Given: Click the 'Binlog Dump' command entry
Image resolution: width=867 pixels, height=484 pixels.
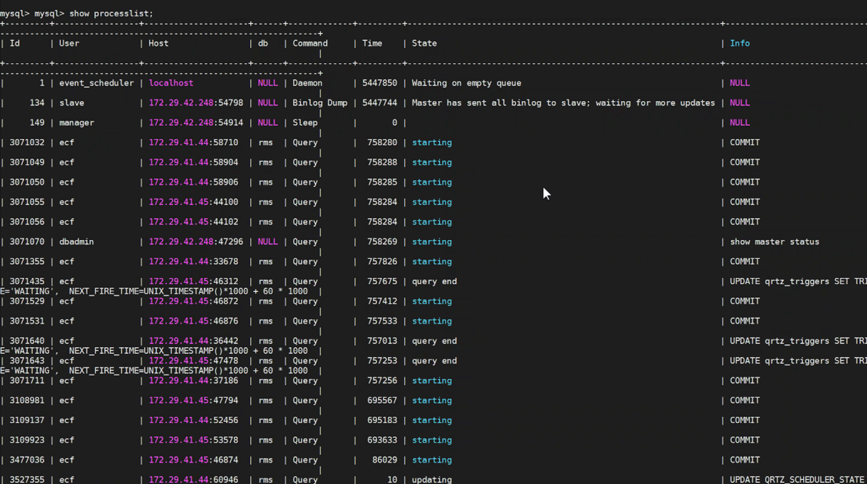Looking at the screenshot, I should click(320, 103).
